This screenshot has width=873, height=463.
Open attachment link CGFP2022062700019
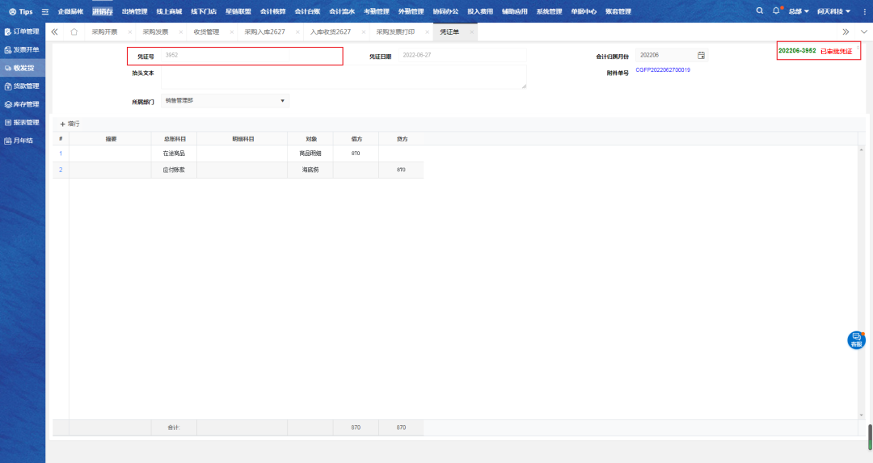click(x=663, y=70)
